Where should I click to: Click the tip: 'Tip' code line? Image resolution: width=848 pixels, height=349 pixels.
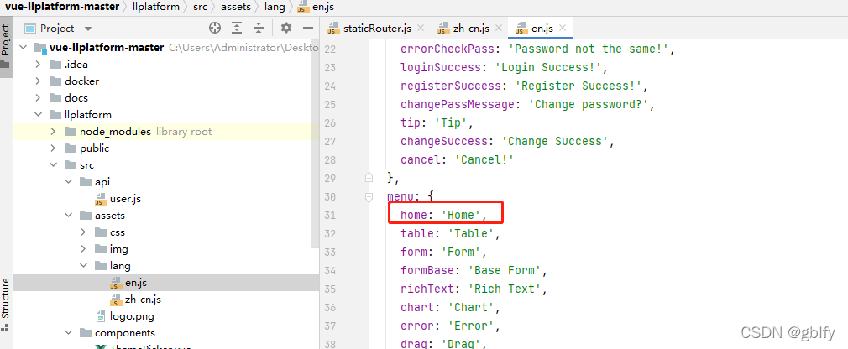437,122
